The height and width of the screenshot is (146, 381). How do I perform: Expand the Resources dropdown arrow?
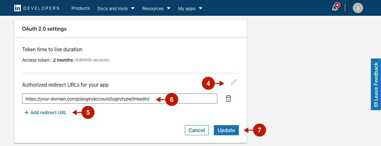[169, 8]
